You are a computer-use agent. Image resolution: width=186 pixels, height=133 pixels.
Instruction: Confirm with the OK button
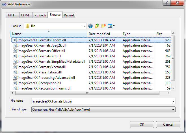click(x=142, y=125)
